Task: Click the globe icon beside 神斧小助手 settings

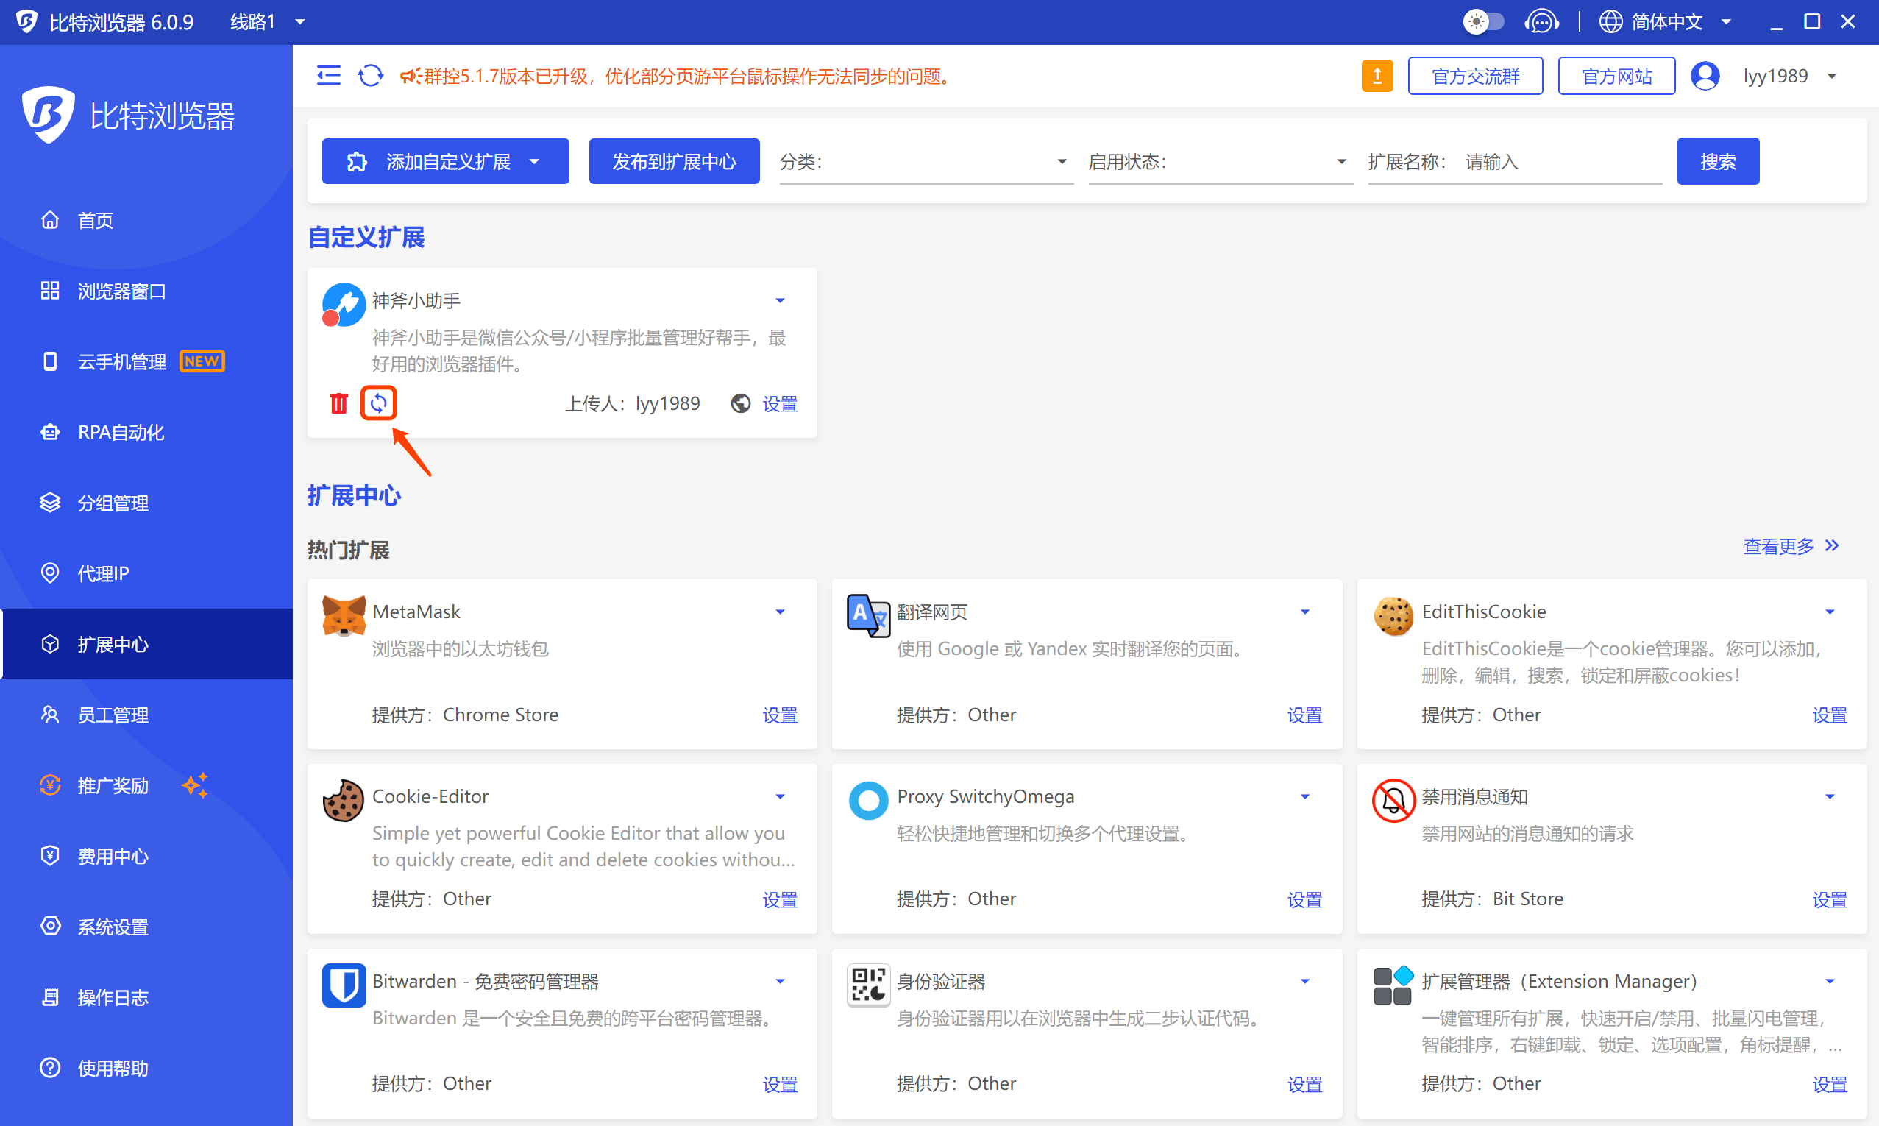Action: click(x=740, y=403)
